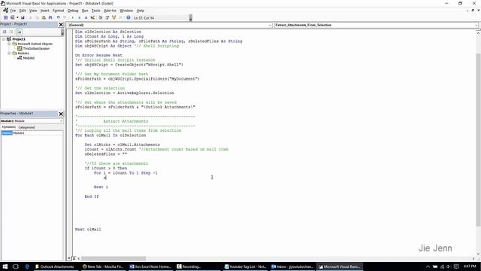Viewport: 481px width, 271px height.
Task: Collapse the Modules folder node
Action: tap(9, 53)
